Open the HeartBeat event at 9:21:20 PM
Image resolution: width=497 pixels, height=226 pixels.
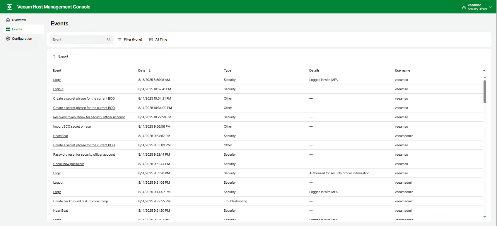point(61,211)
